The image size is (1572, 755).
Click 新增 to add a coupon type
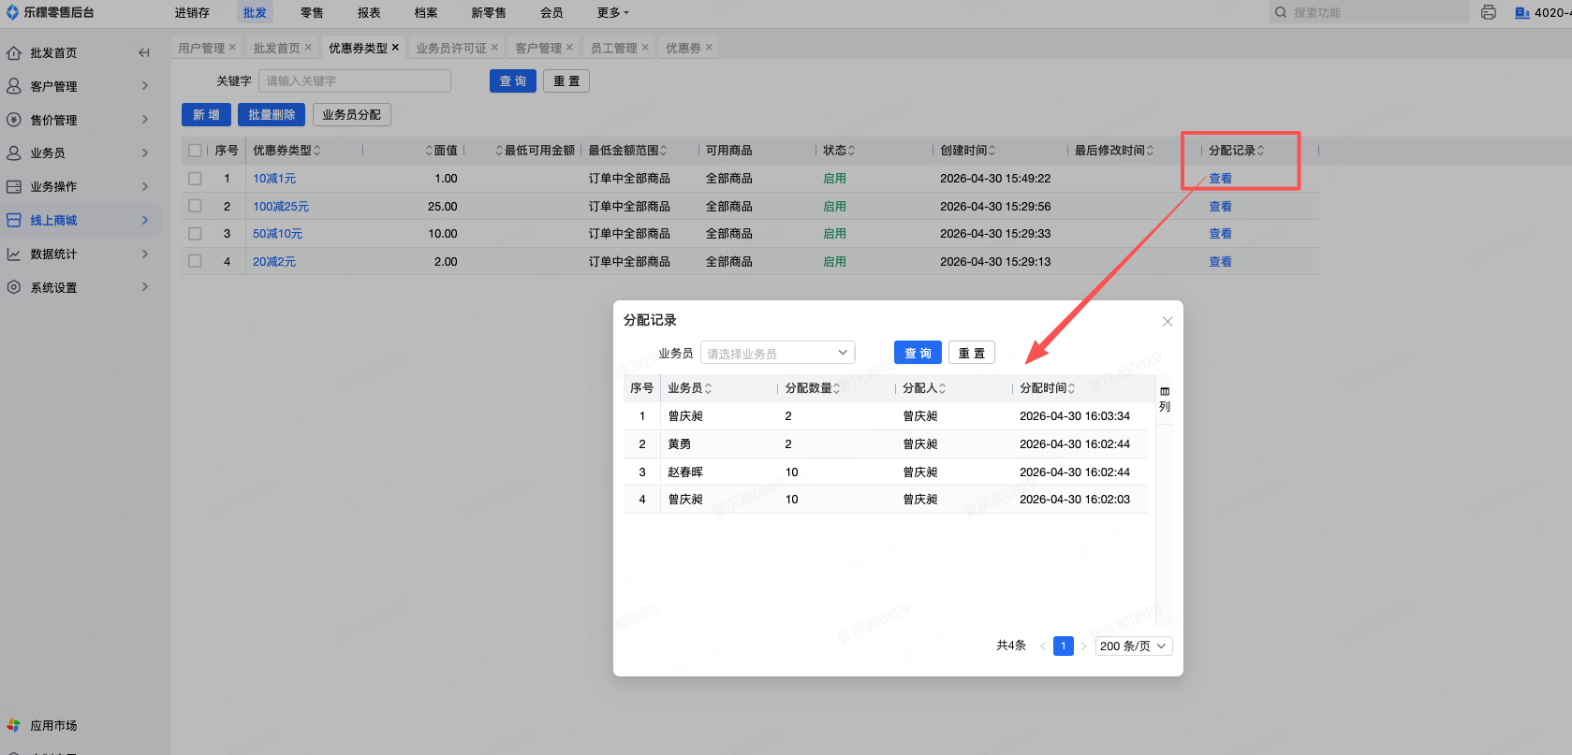pyautogui.click(x=206, y=115)
